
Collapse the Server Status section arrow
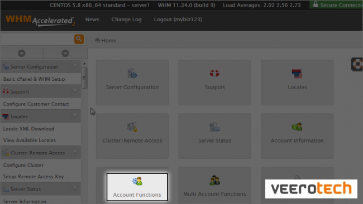click(x=75, y=188)
